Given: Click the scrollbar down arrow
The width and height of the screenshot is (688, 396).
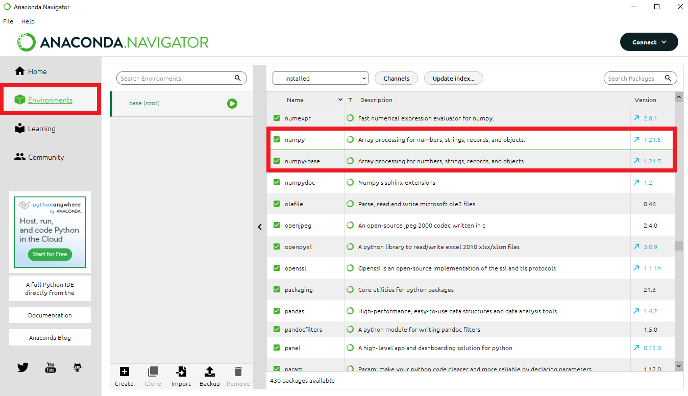Looking at the screenshot, I should (679, 365).
